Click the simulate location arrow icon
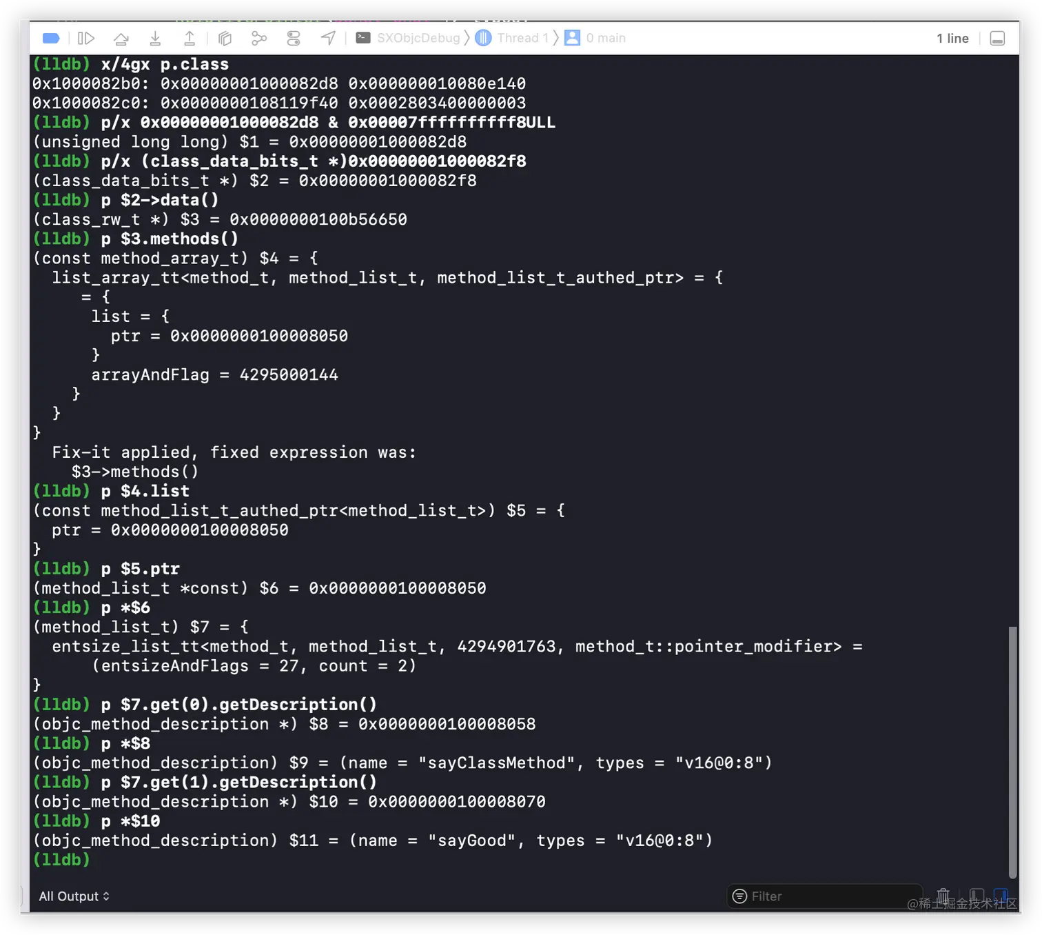This screenshot has width=1042, height=935. pyautogui.click(x=329, y=38)
